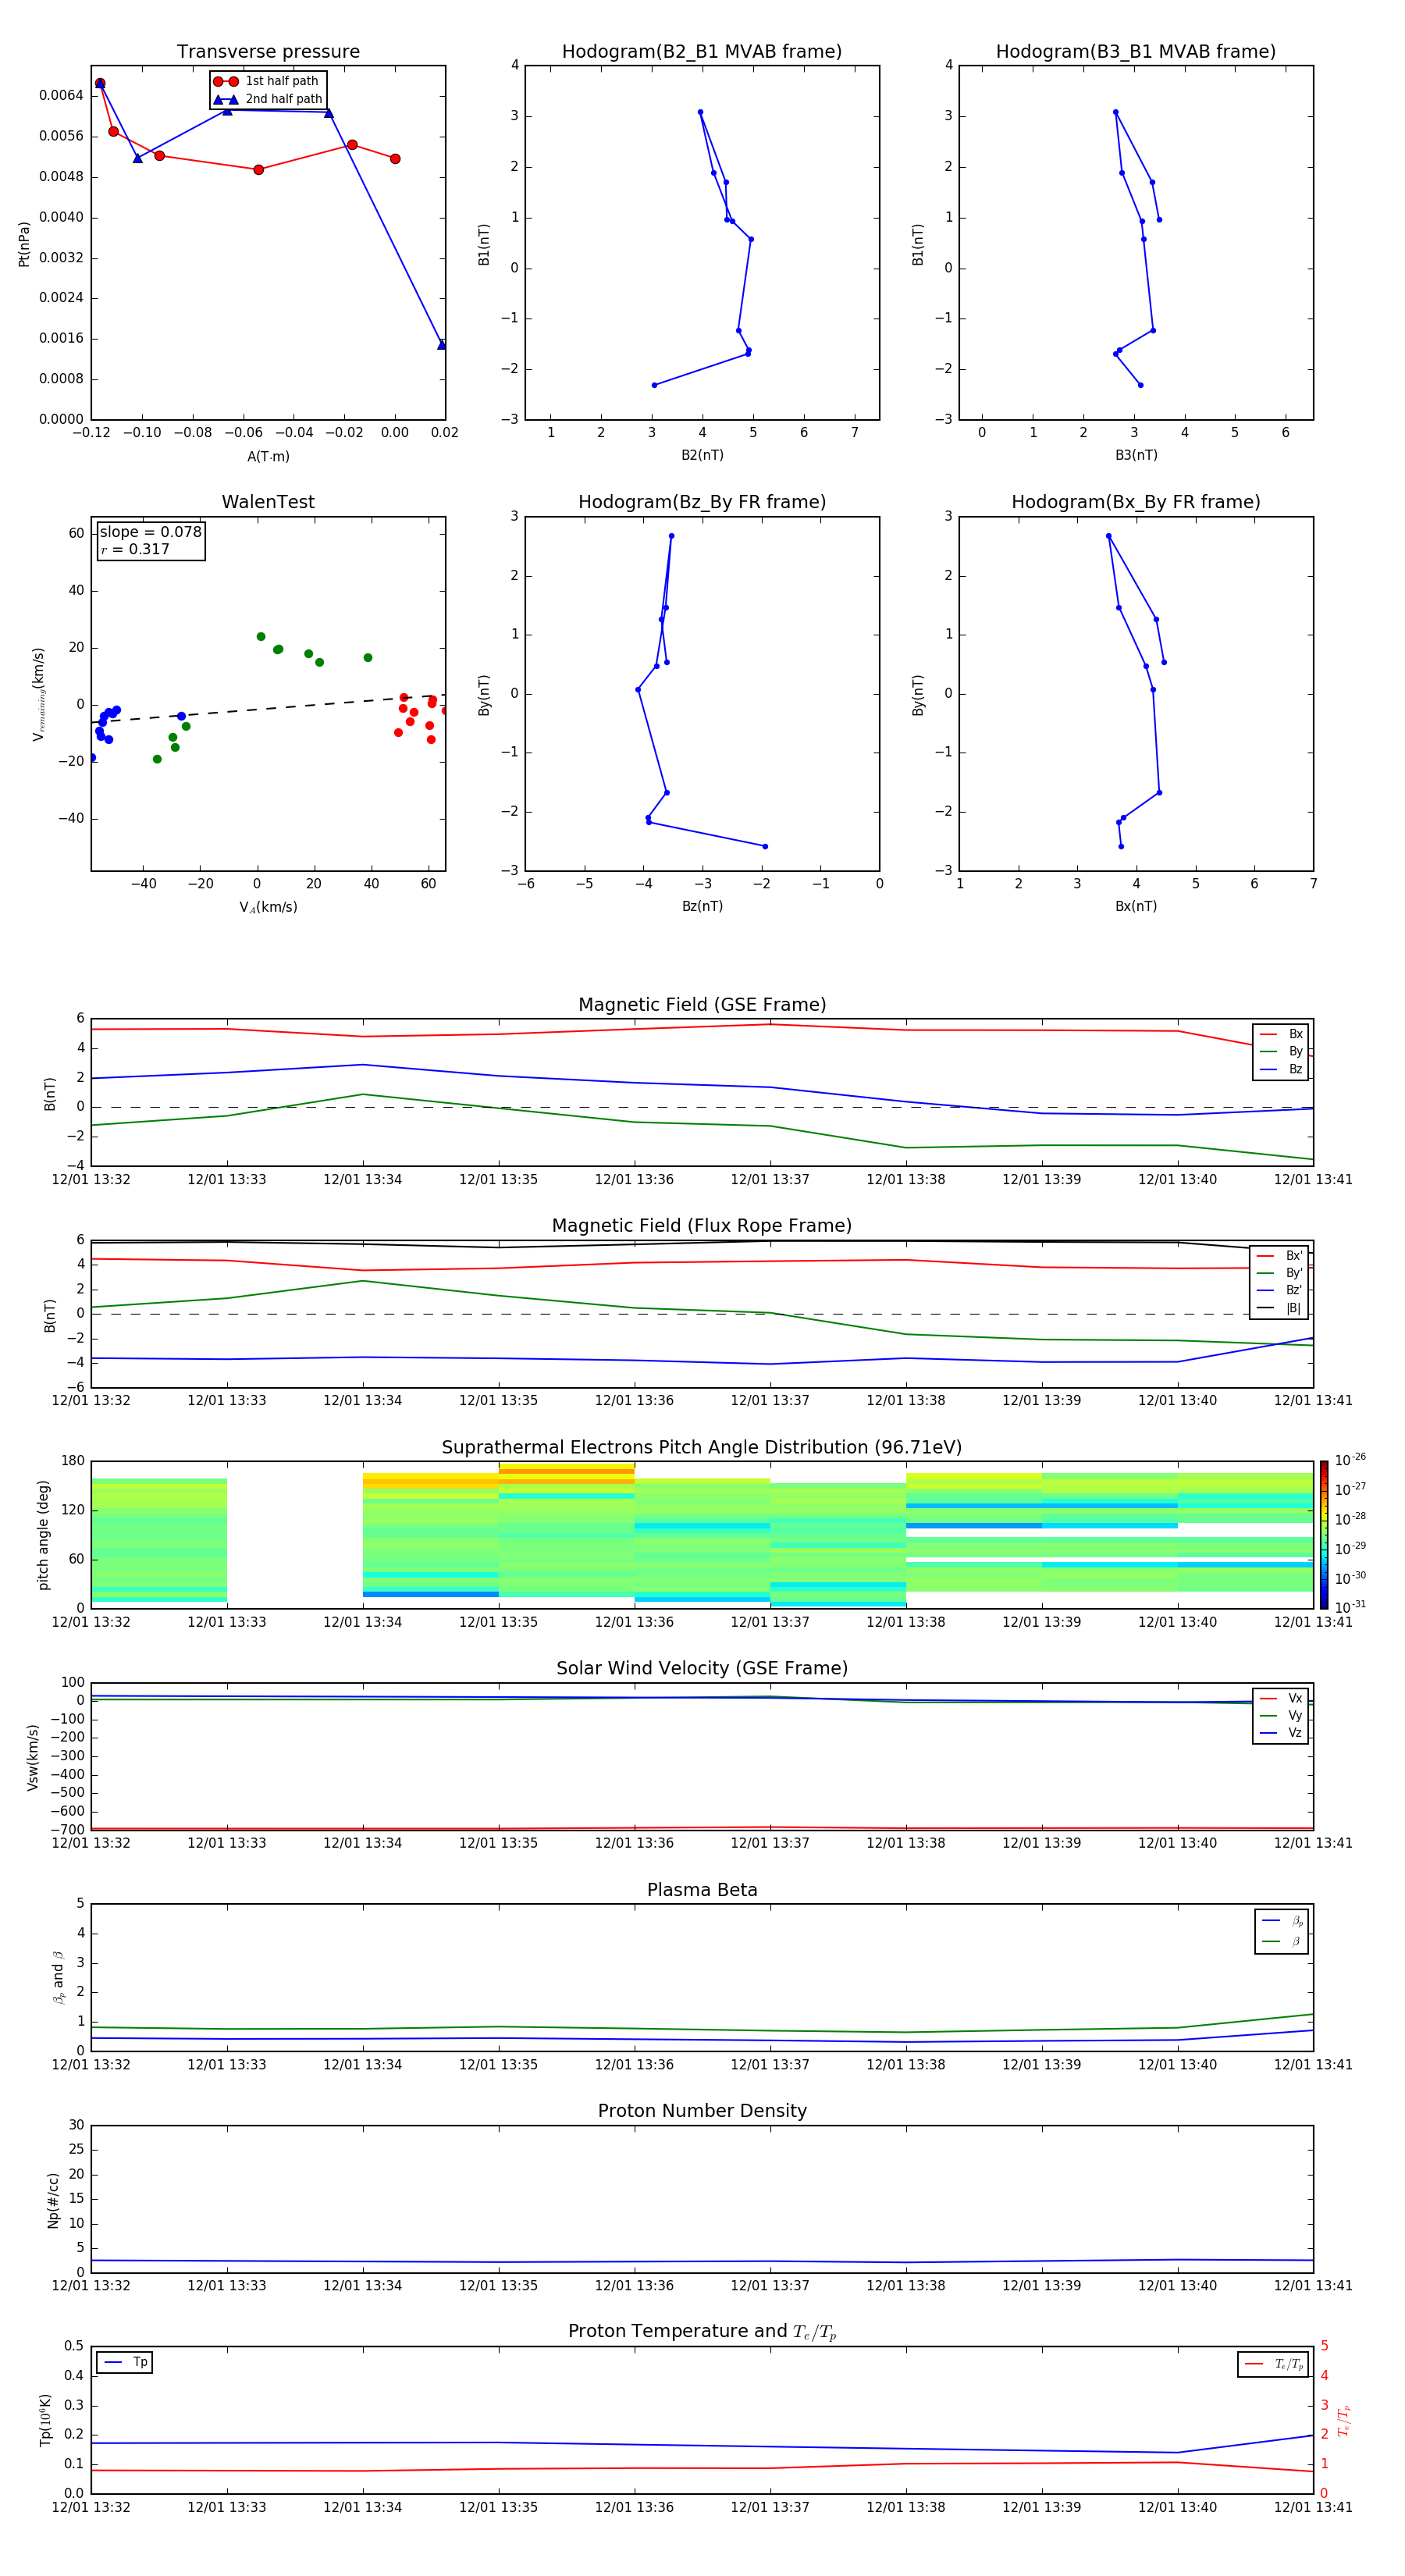
Task: Click the 'Np(#/cc)' axis label
Action: pyautogui.click(x=53, y=2200)
